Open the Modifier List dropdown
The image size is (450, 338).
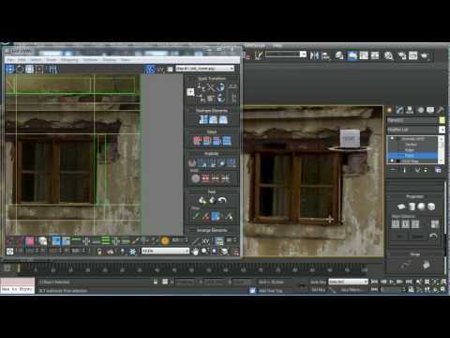click(x=416, y=130)
